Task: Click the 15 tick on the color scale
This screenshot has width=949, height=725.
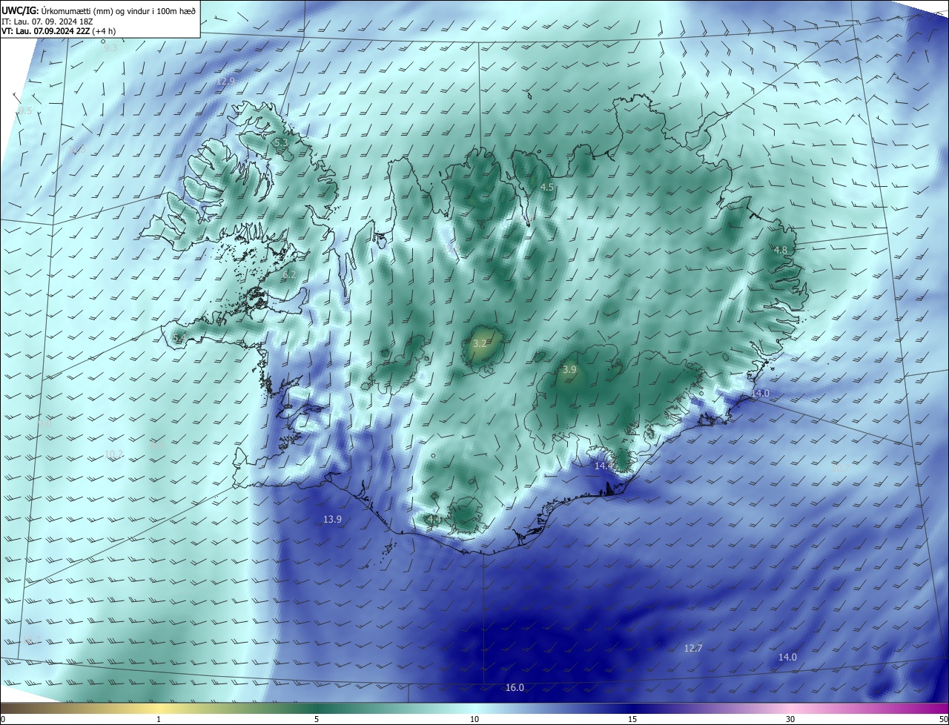Action: 632,719
